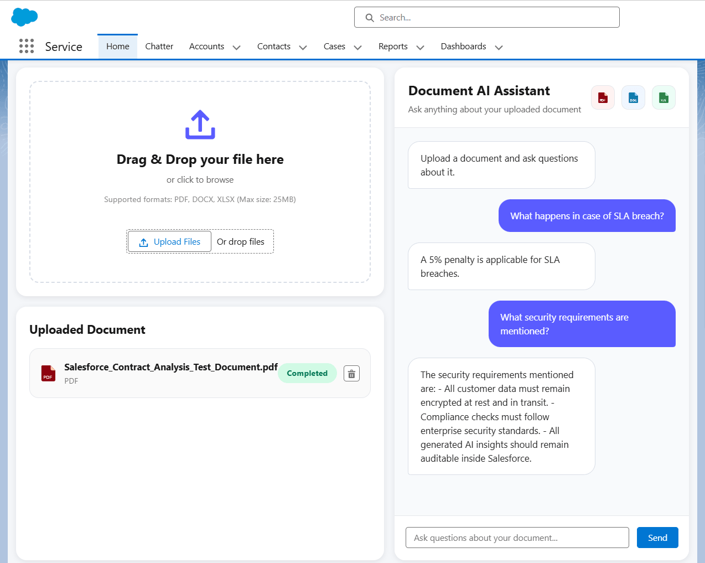Viewport: 705px width, 563px height.
Task: Click the red PDF icon in assistant header
Action: pos(603,97)
